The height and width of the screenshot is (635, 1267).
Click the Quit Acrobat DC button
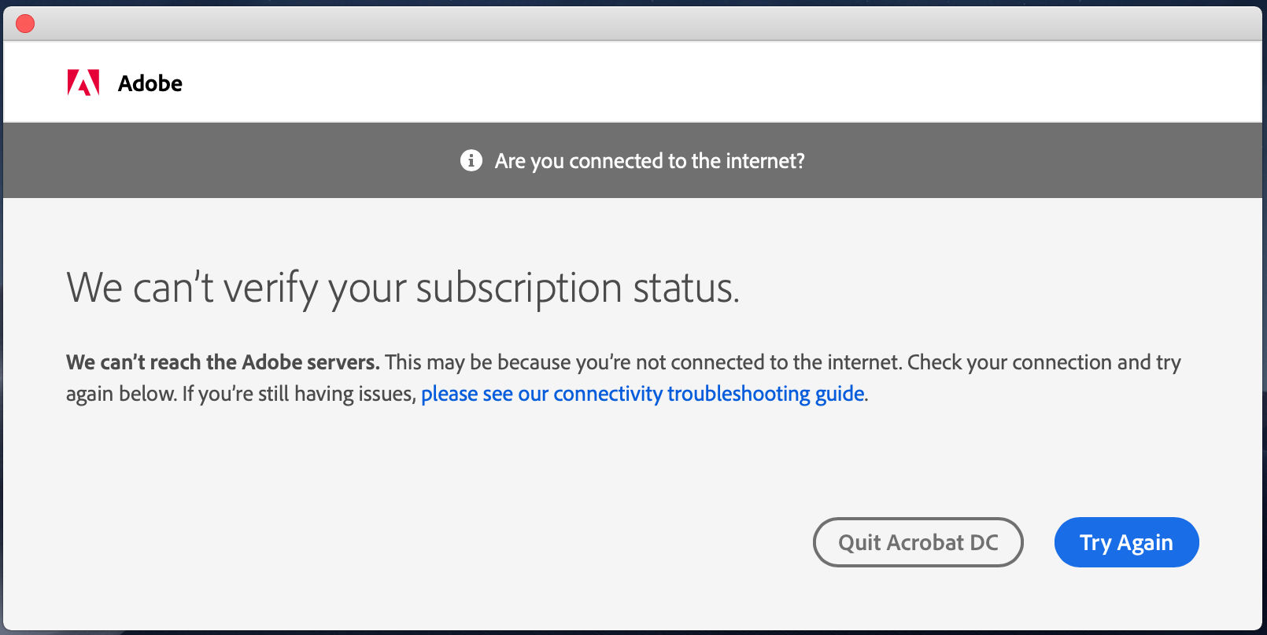(918, 542)
